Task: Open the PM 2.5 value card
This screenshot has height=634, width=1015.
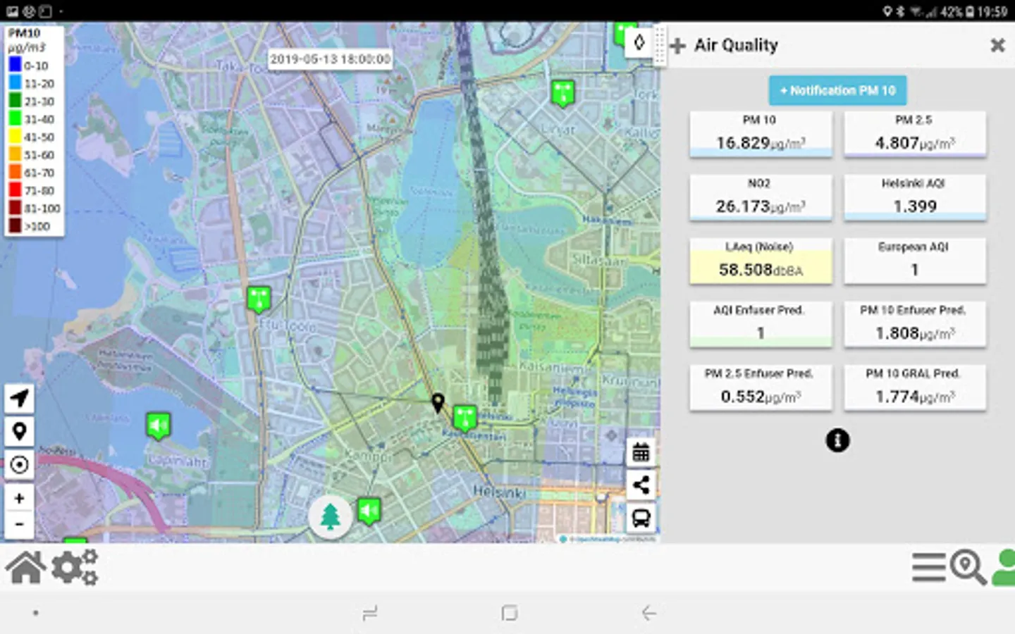Action: pos(915,134)
